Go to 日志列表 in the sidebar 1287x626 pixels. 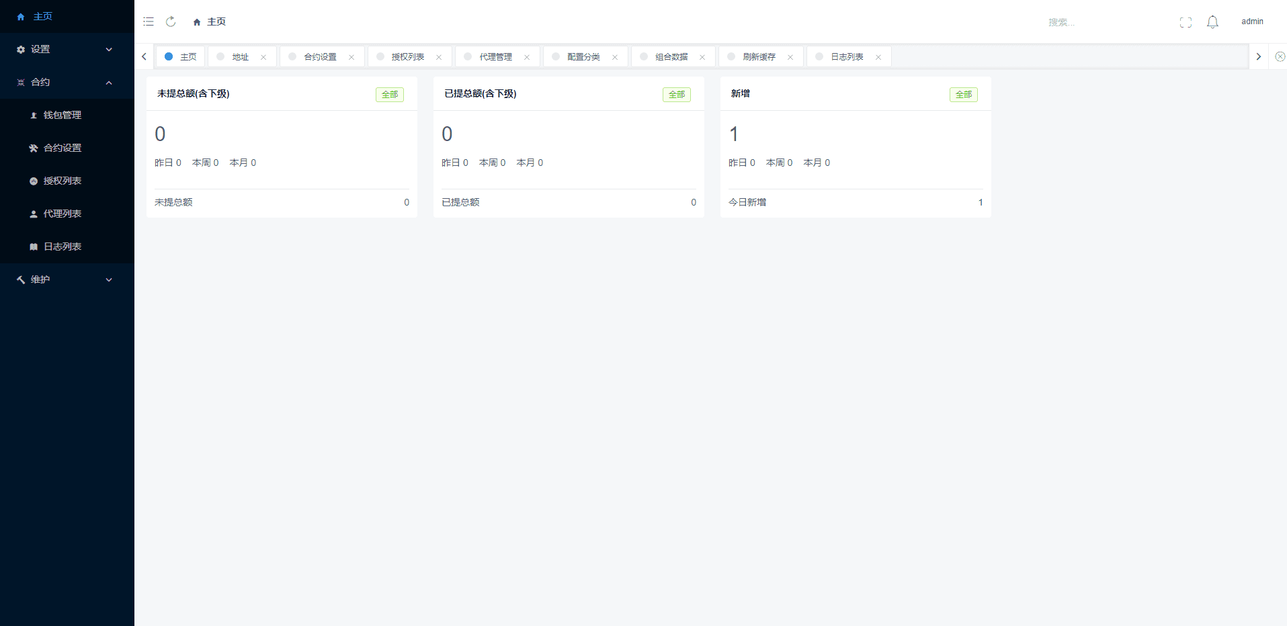(x=62, y=247)
